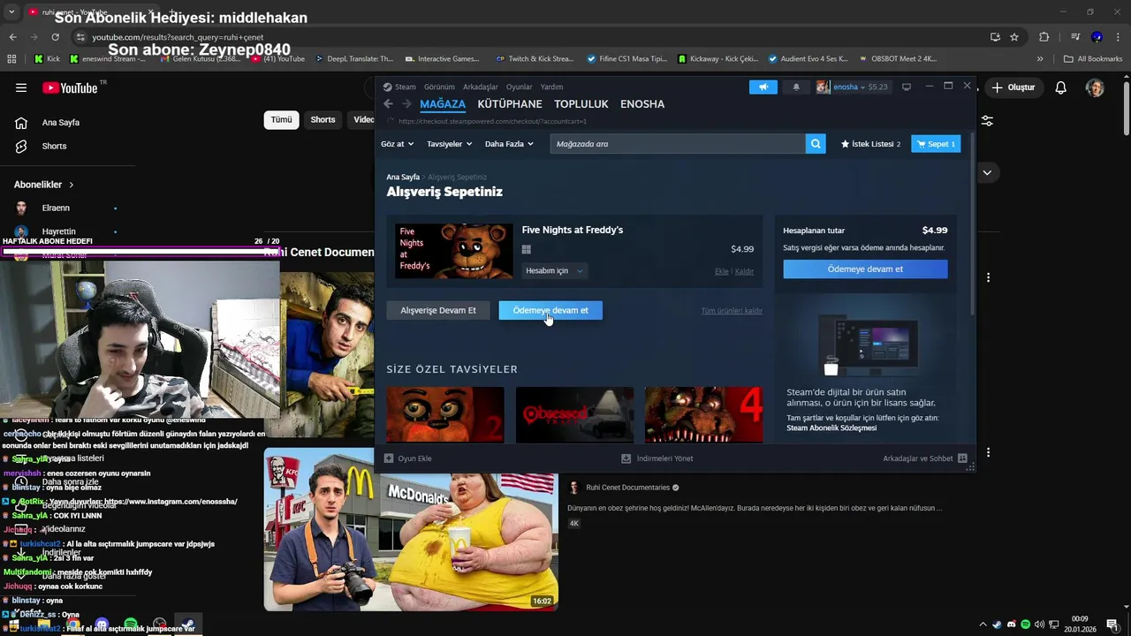1131x636 pixels.
Task: Click the Steam store search magnifier button
Action: 816,144
